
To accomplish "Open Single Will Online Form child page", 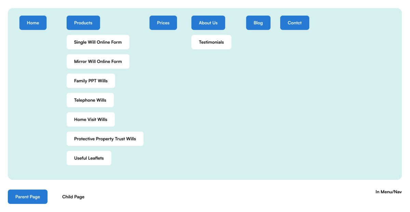I will pyautogui.click(x=98, y=42).
